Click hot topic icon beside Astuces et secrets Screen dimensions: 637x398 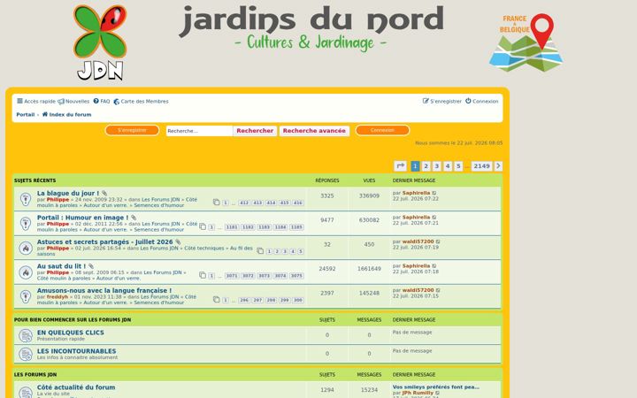click(26, 248)
